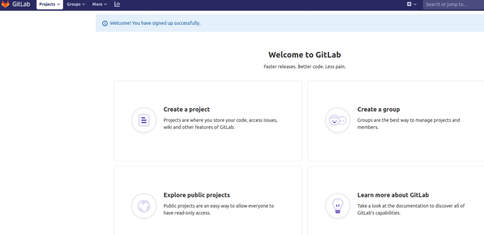Click the info icon in welcome banner

click(x=105, y=23)
